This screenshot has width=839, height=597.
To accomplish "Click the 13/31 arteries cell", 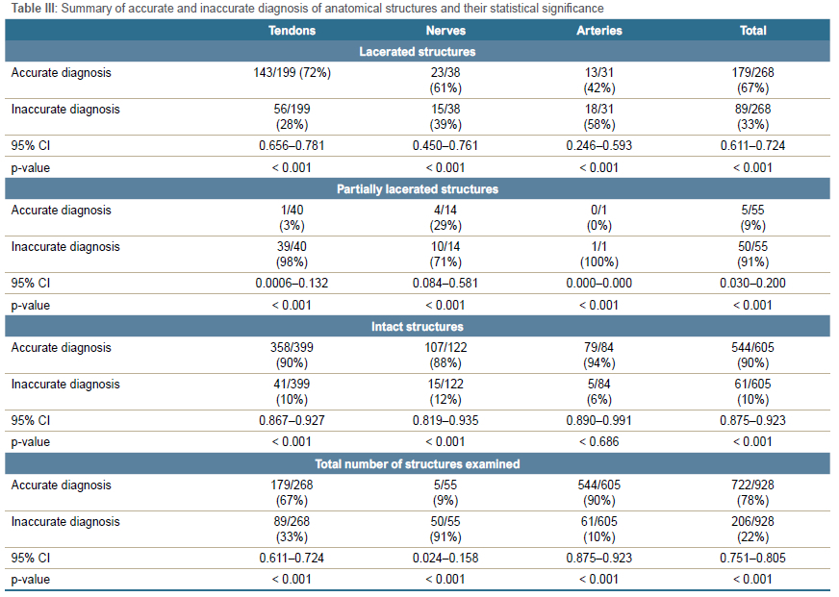I will [x=599, y=72].
